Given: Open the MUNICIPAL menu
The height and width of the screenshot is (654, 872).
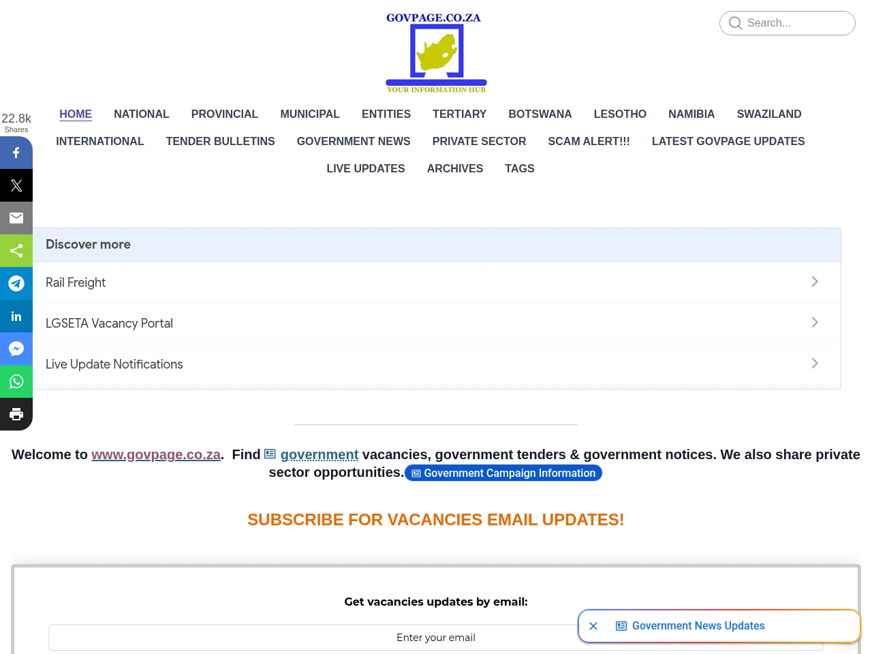Looking at the screenshot, I should 310,114.
